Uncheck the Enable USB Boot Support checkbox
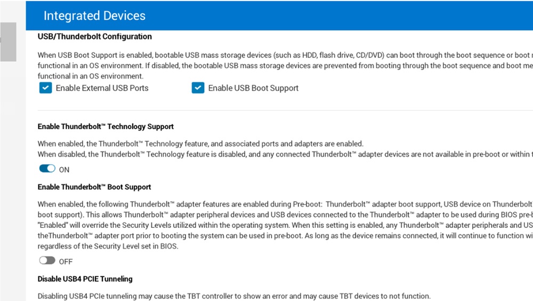The width and height of the screenshot is (533, 301). pos(198,88)
